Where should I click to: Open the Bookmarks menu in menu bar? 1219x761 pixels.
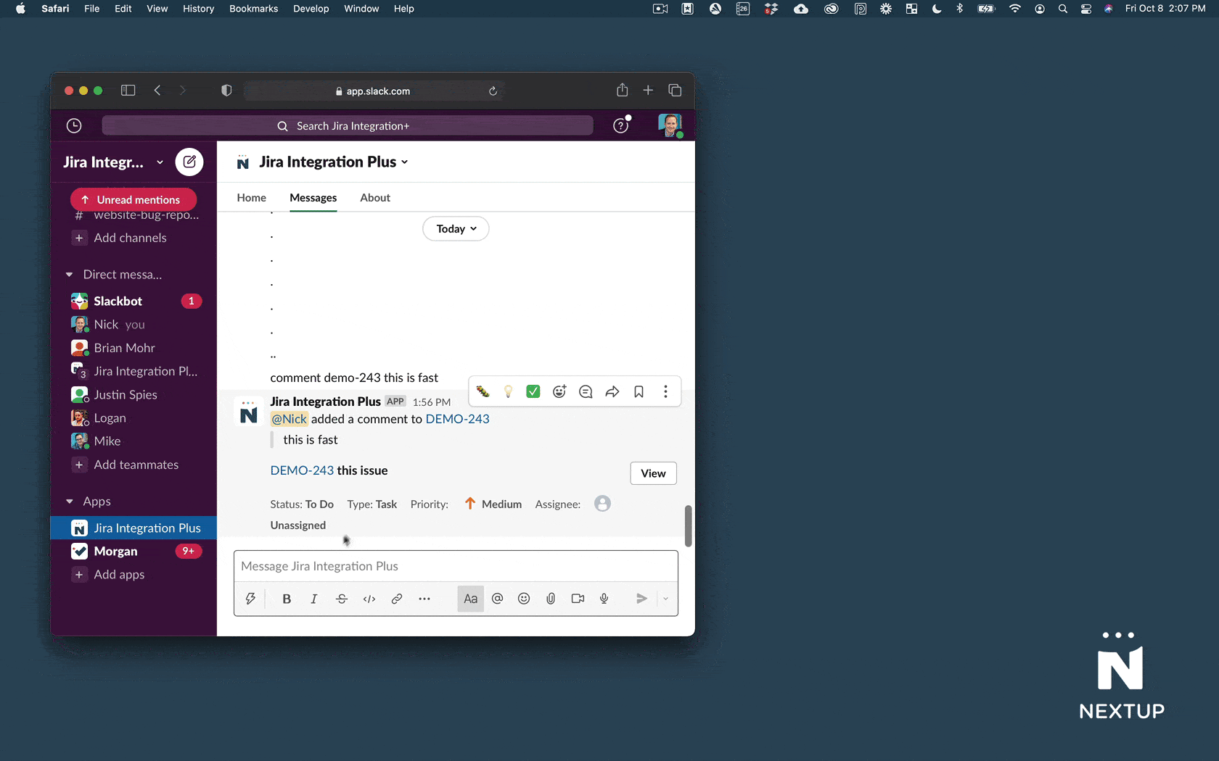click(x=254, y=9)
